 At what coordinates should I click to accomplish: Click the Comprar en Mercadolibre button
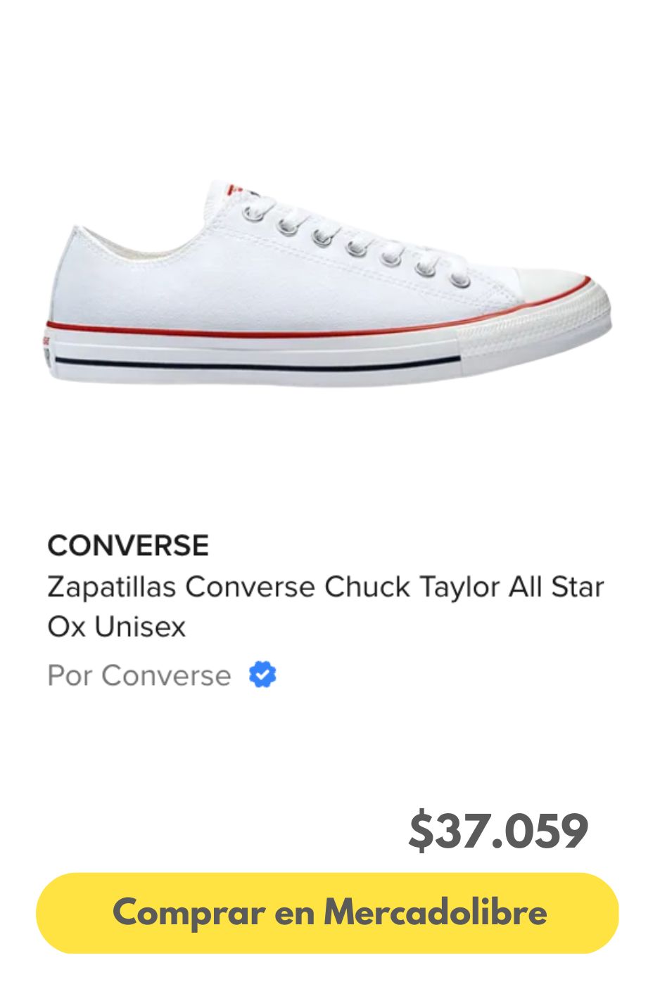[x=327, y=912]
